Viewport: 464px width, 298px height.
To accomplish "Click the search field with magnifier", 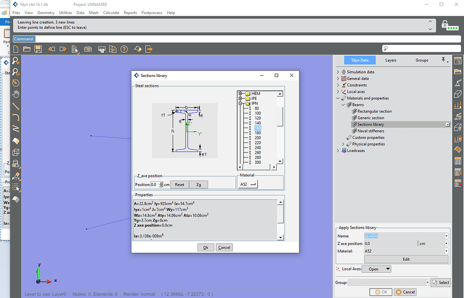I will pyautogui.click(x=421, y=48).
